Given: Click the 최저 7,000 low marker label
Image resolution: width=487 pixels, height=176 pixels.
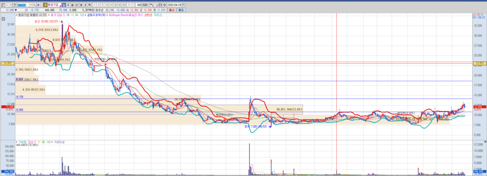Looking at the screenshot, I should pos(255,127).
